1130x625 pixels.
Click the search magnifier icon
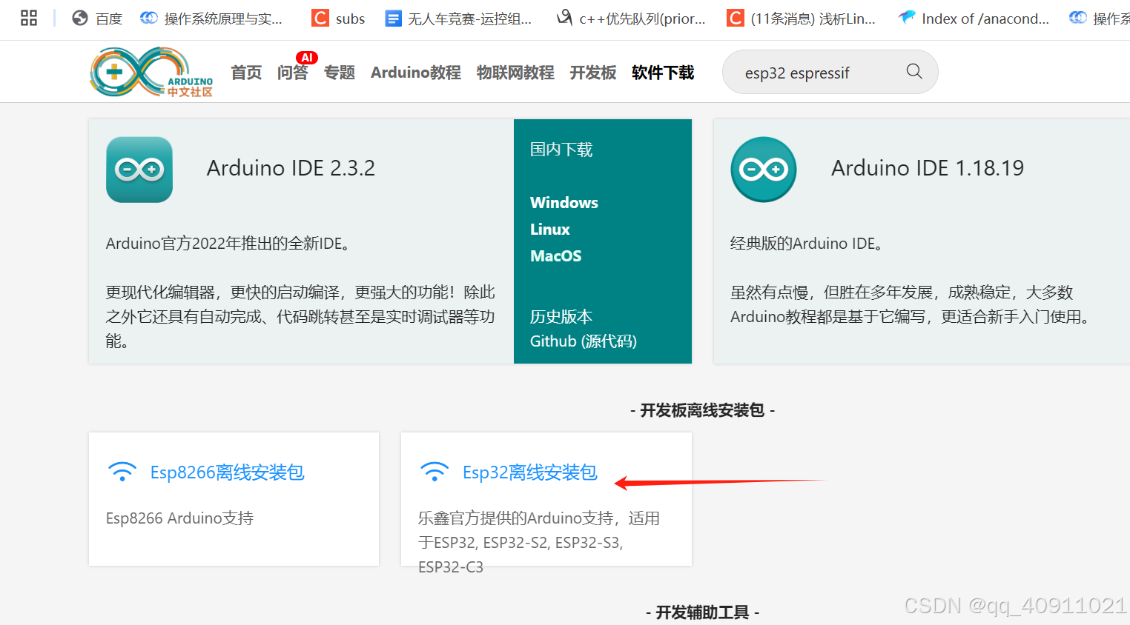pos(913,72)
